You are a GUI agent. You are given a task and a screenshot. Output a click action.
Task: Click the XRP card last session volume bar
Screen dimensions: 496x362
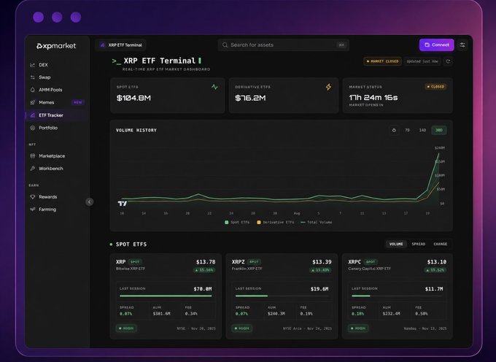(x=166, y=296)
